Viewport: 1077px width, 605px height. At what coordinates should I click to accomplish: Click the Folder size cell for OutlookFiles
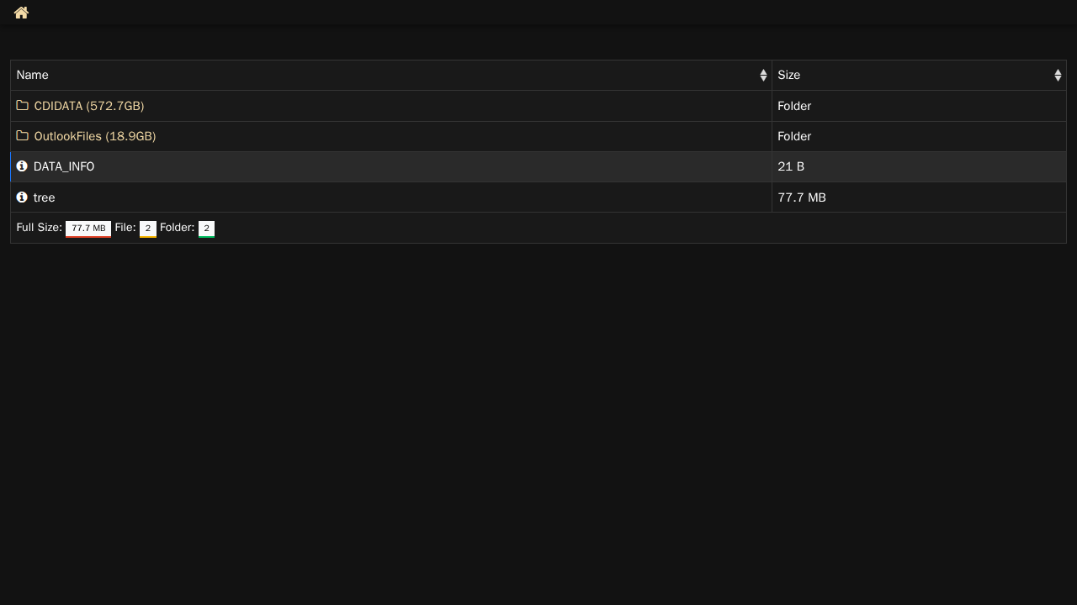pyautogui.click(x=794, y=136)
